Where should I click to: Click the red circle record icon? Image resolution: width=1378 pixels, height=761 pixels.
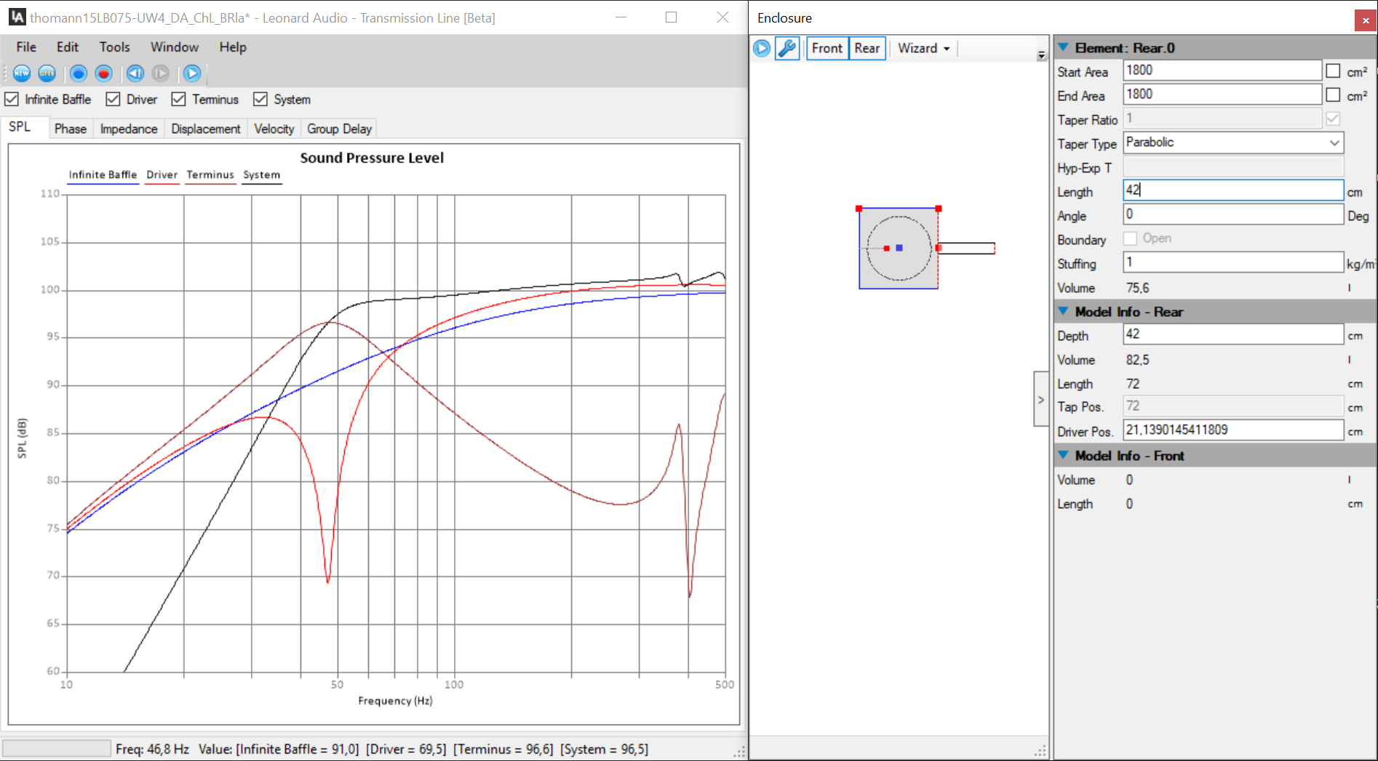[x=104, y=73]
